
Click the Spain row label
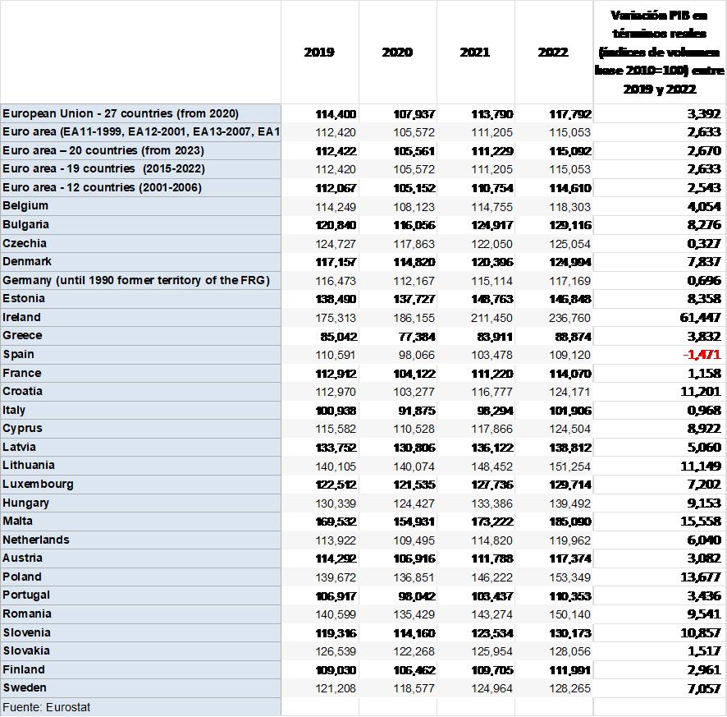tap(19, 354)
